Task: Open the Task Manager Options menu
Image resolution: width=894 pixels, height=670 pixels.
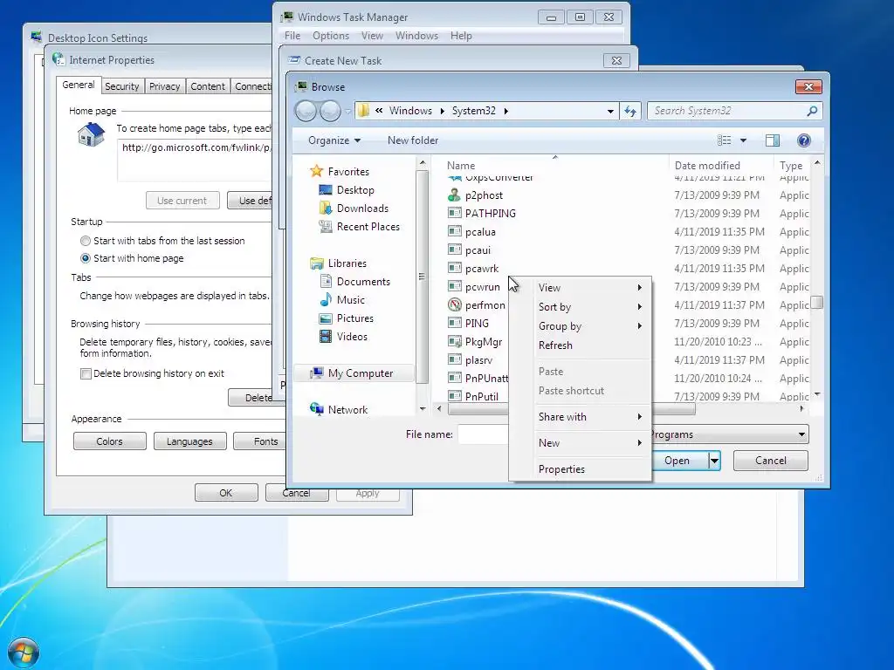Action: (x=331, y=35)
